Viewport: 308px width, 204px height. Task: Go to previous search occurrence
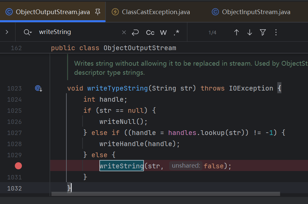point(237,32)
